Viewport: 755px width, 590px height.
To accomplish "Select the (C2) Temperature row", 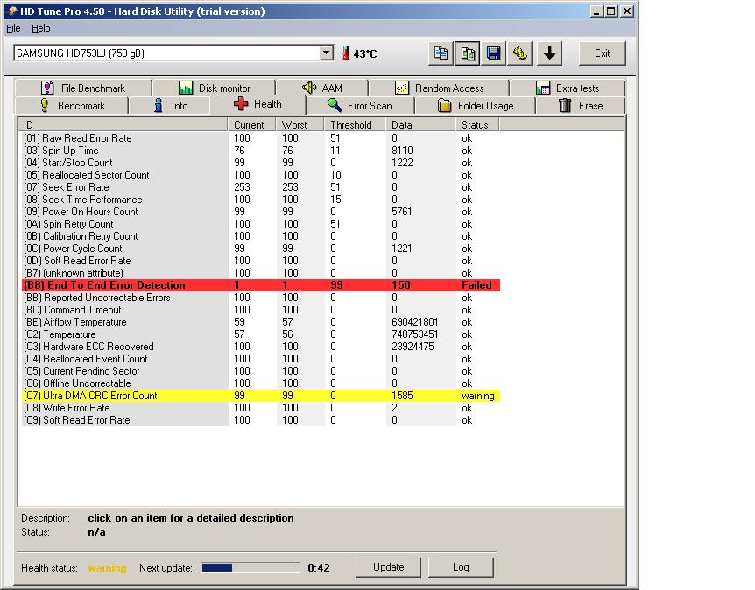I will coord(261,334).
